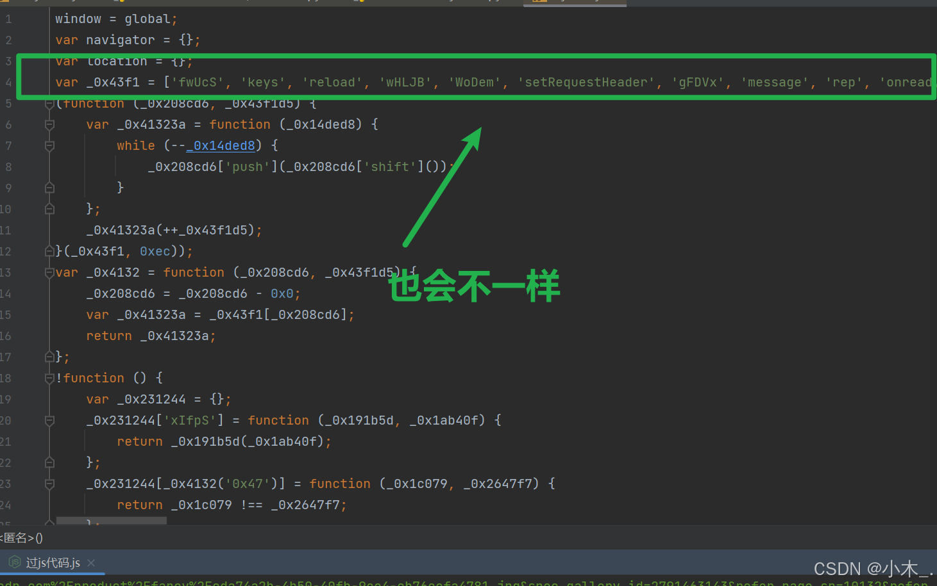This screenshot has width=937, height=586.
Task: Click the fold end marker on line 17
Action: (49, 357)
